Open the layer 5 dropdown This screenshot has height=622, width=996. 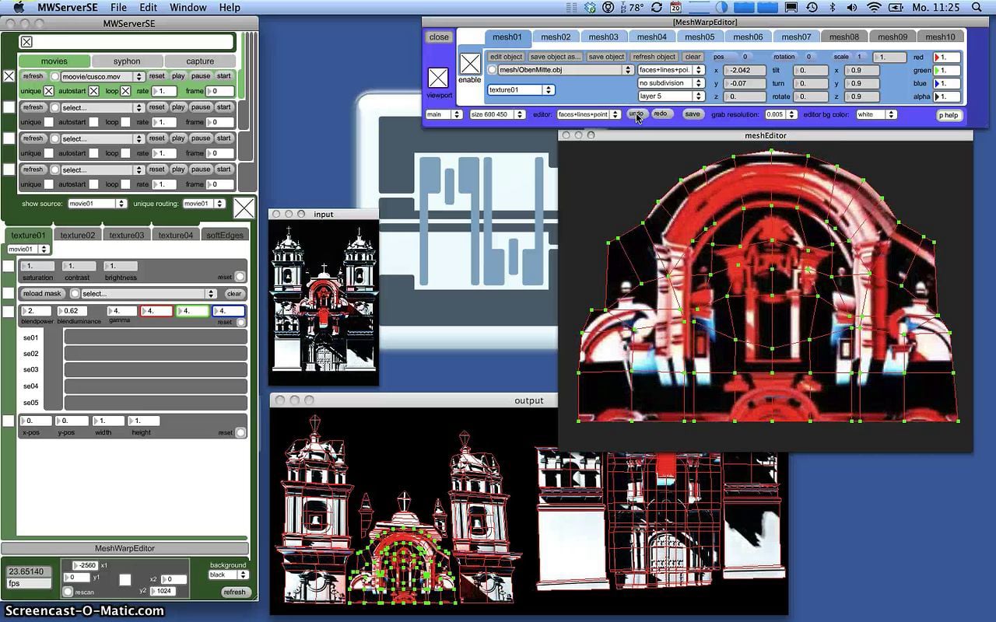(x=672, y=96)
